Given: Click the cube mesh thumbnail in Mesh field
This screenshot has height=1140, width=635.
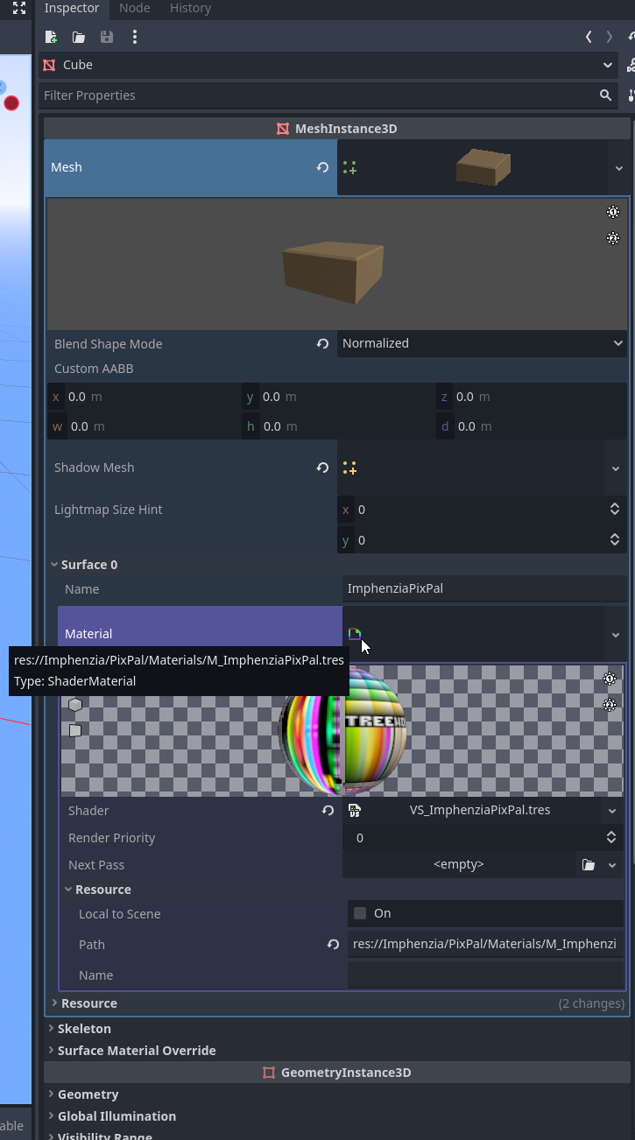Looking at the screenshot, I should coord(483,167).
